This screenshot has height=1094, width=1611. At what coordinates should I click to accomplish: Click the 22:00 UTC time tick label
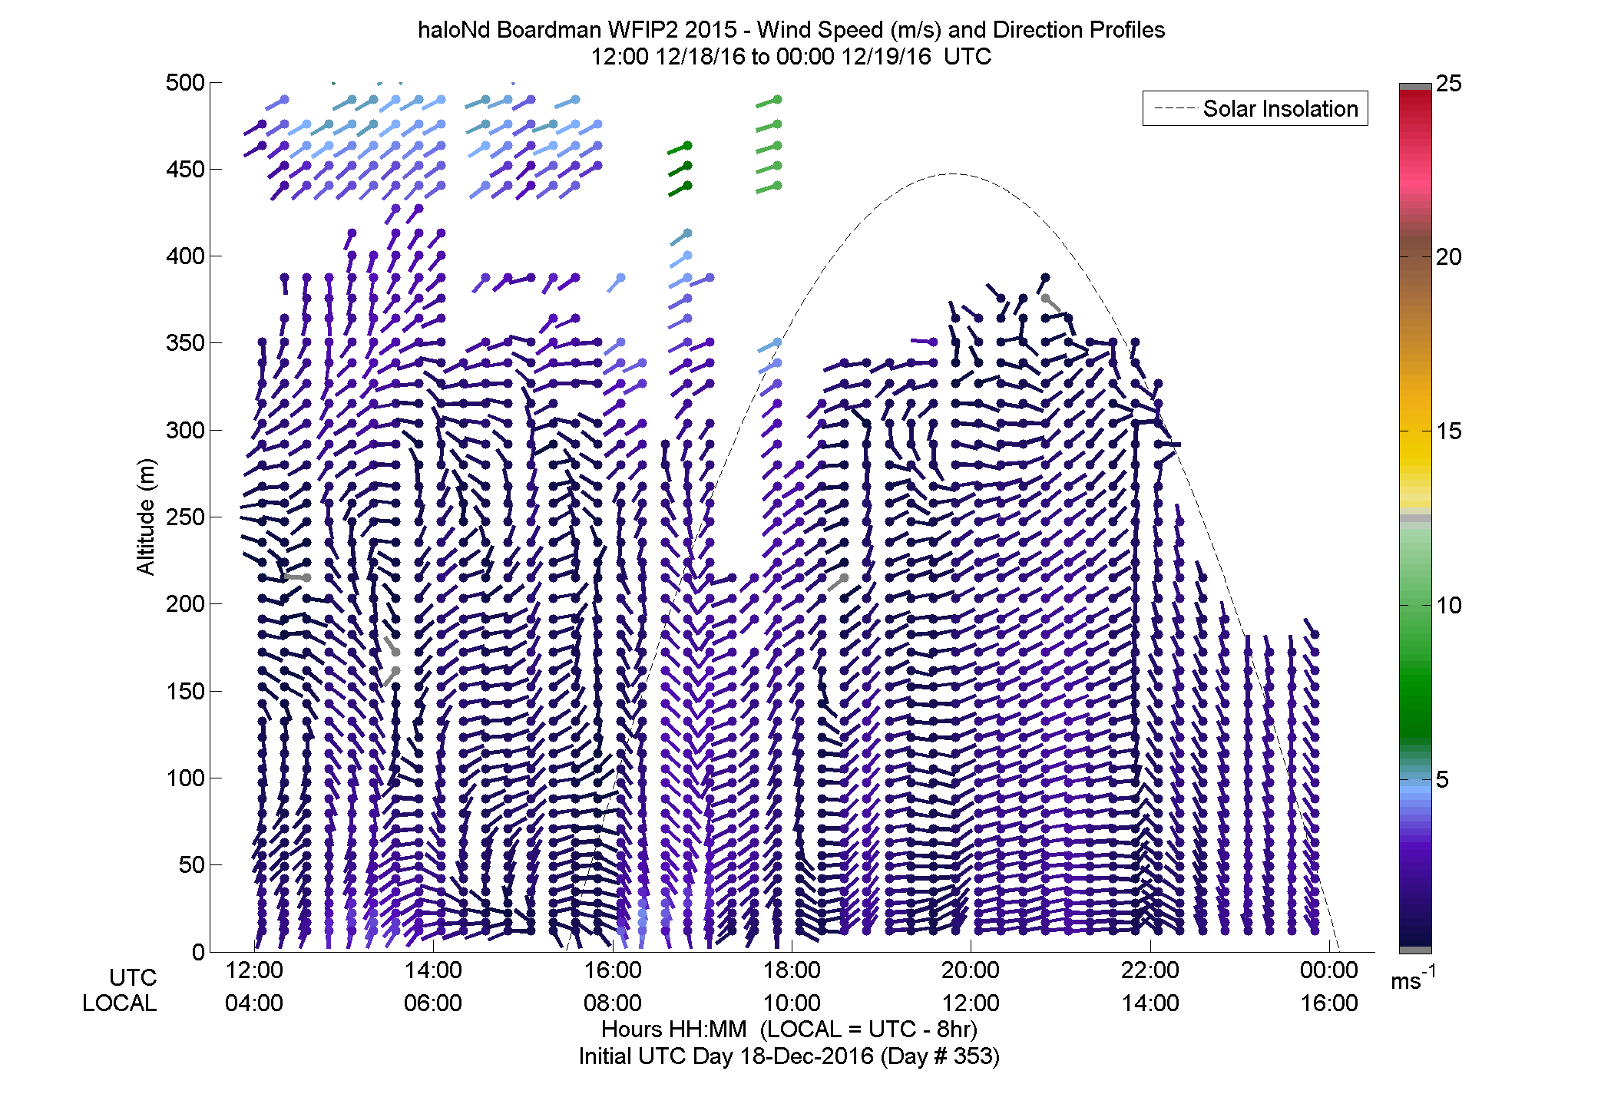click(x=1150, y=970)
